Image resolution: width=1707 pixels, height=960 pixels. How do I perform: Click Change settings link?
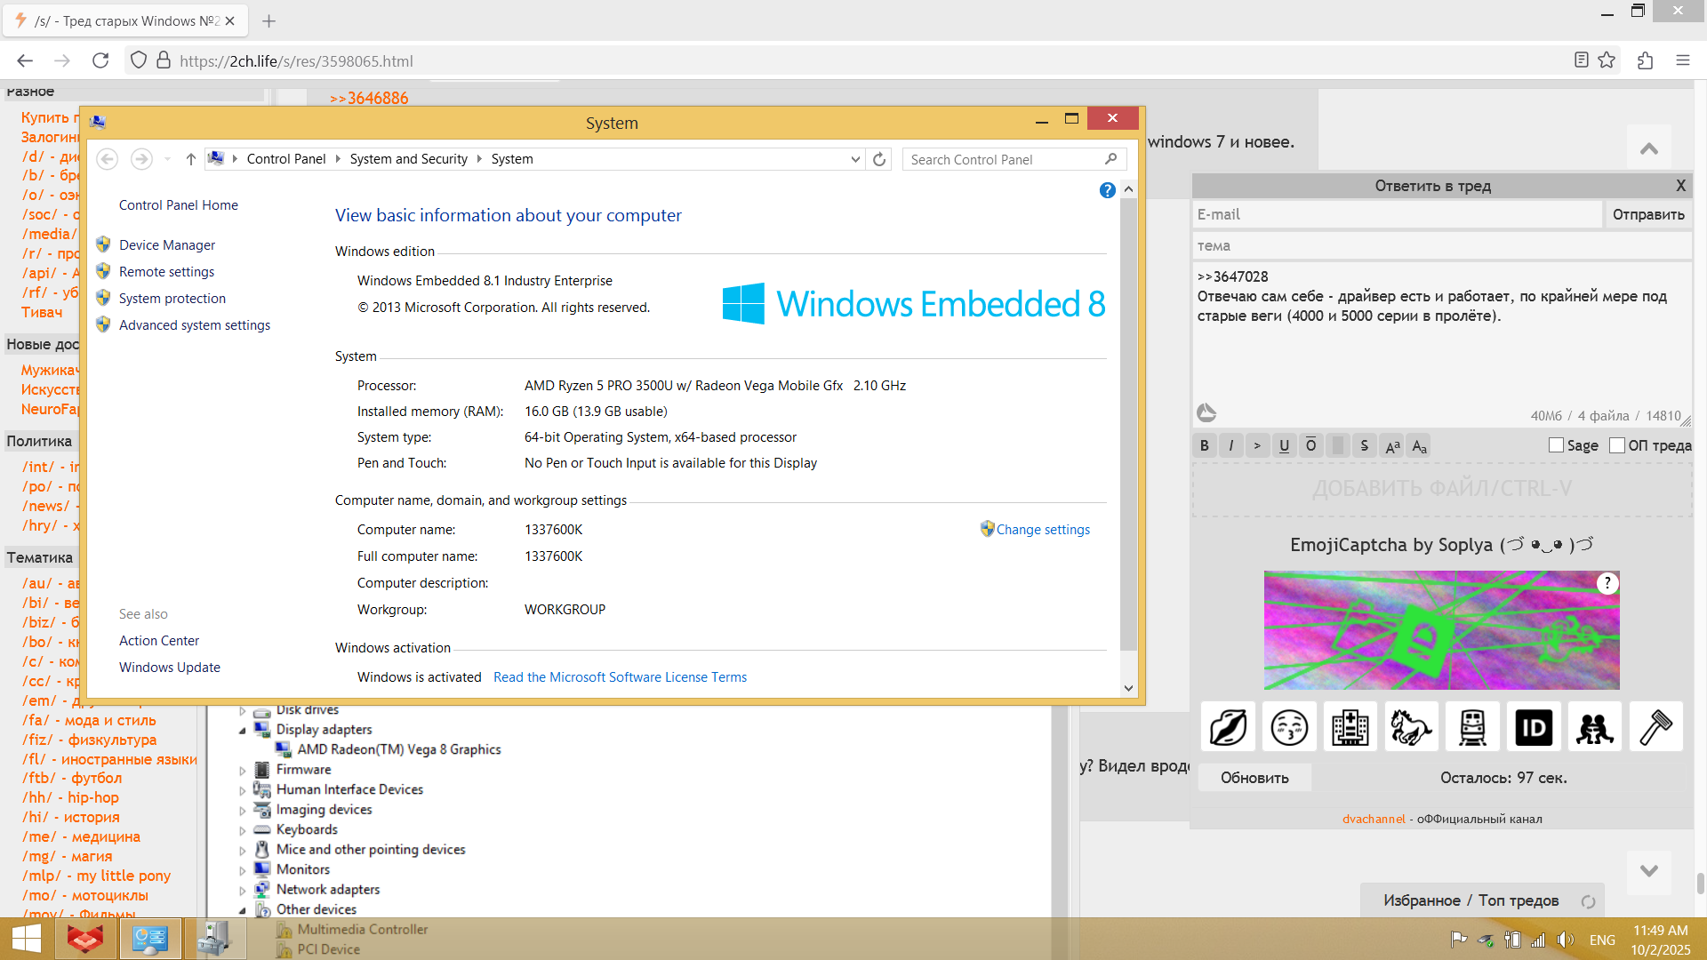pos(1042,530)
